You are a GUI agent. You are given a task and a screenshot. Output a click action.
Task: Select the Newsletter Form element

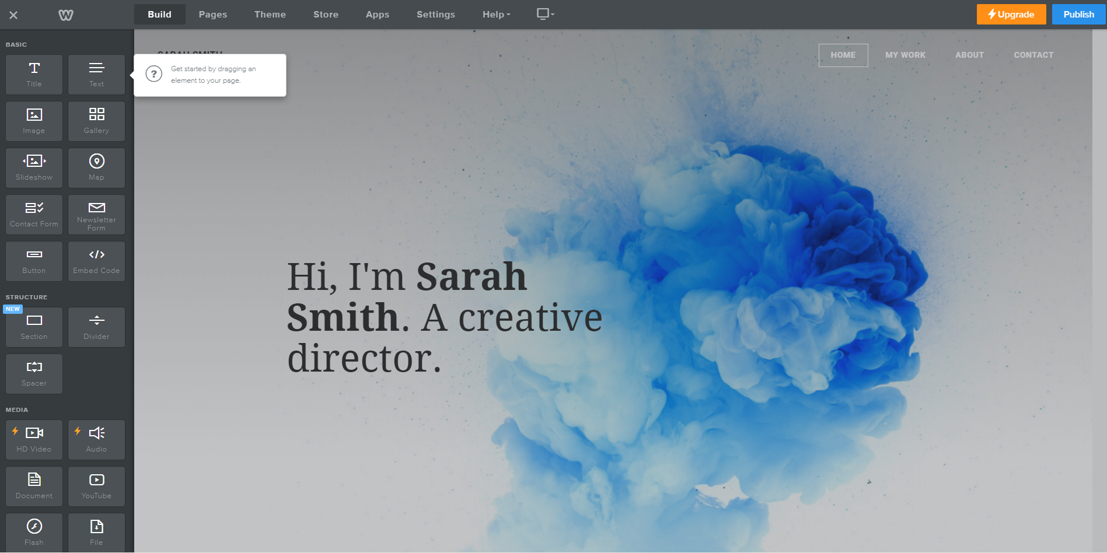96,215
